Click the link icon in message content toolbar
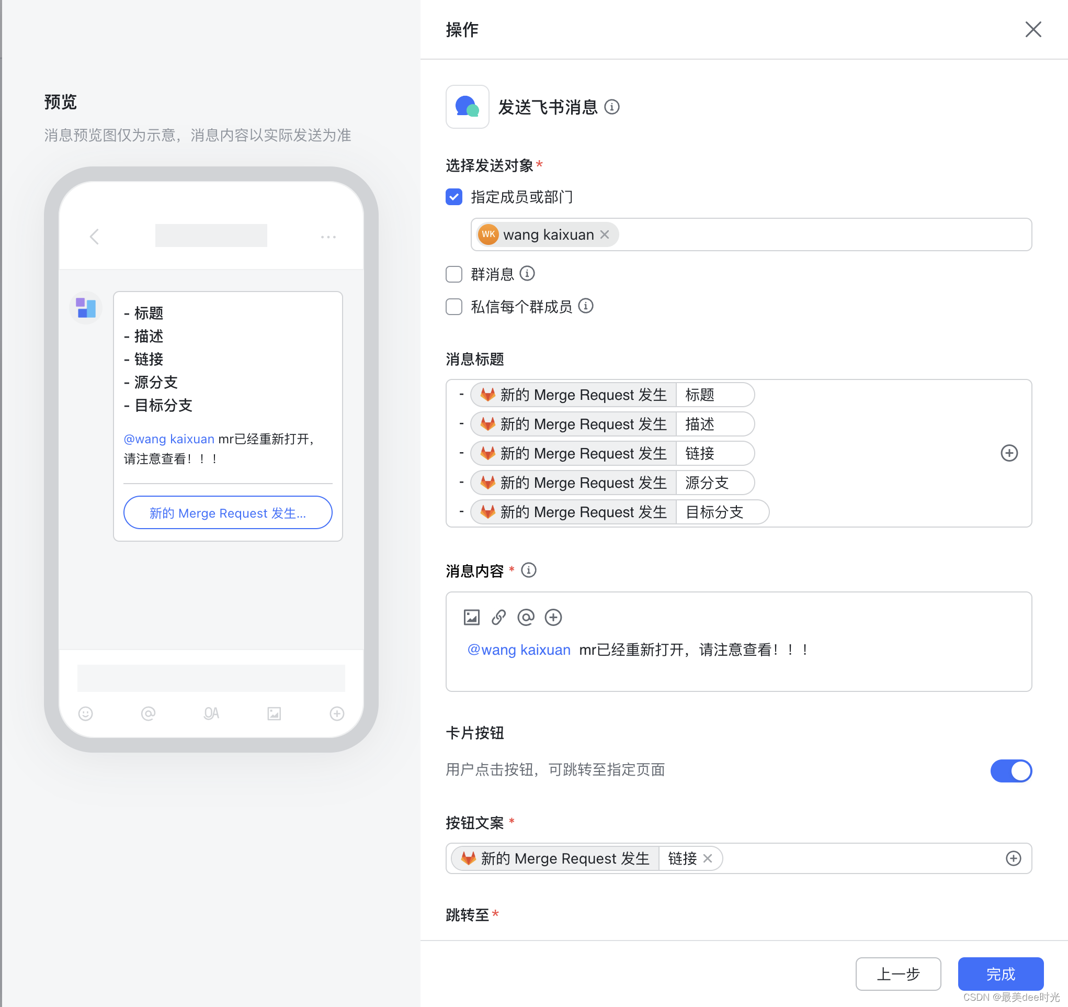Screen dimensions: 1068x1007 point(498,617)
